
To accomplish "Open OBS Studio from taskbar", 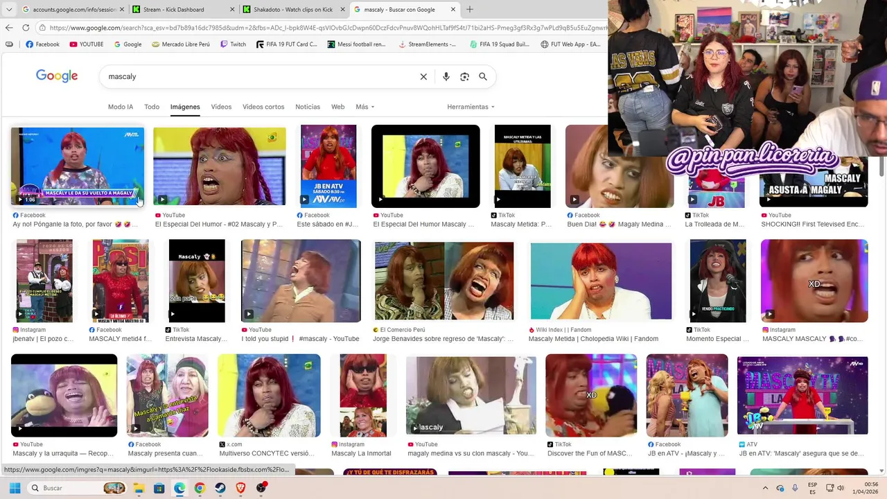I will (261, 488).
